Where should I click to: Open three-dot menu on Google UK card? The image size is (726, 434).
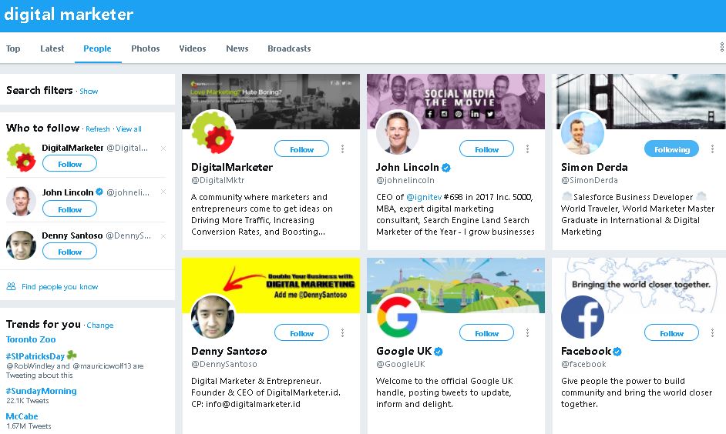point(527,332)
